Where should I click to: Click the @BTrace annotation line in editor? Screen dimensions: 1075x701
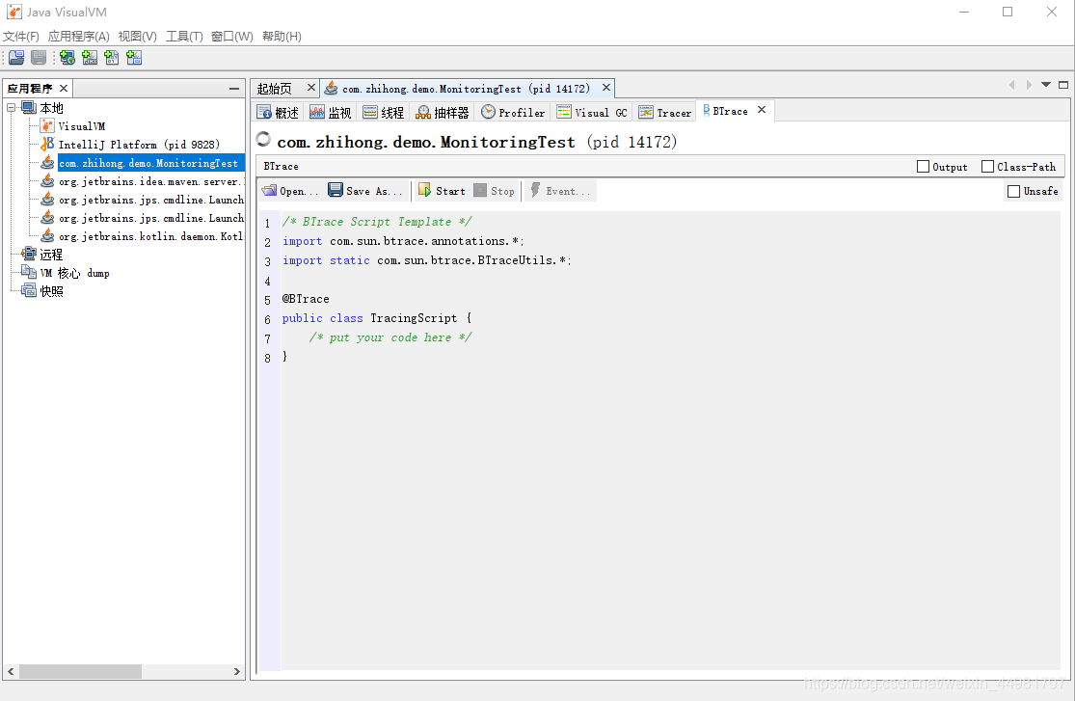coord(306,299)
